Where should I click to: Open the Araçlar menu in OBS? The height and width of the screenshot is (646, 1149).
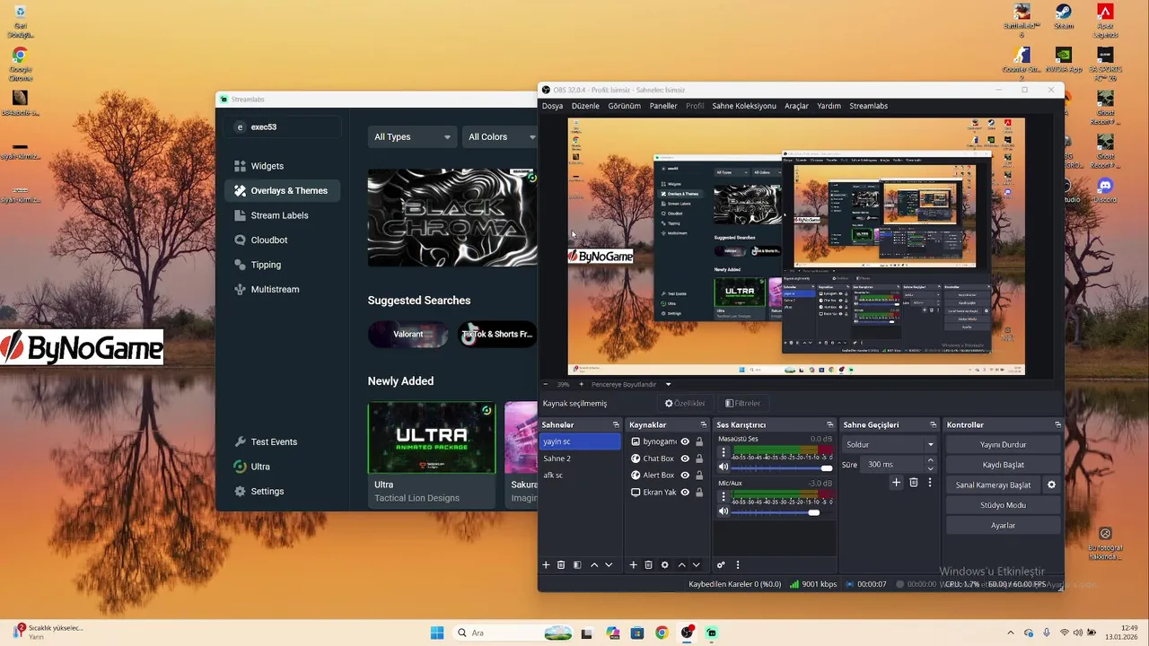(x=796, y=106)
